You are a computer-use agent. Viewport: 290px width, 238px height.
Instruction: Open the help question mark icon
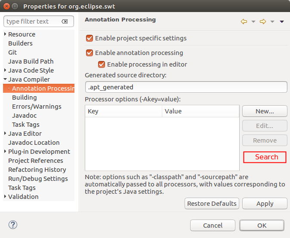pos(13,225)
